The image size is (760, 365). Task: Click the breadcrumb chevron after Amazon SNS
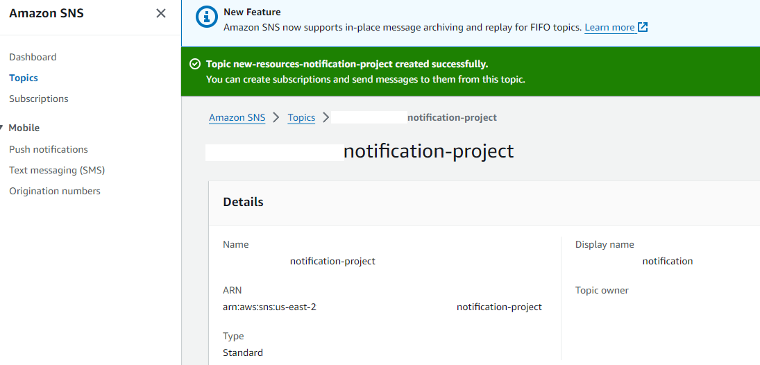coord(276,117)
